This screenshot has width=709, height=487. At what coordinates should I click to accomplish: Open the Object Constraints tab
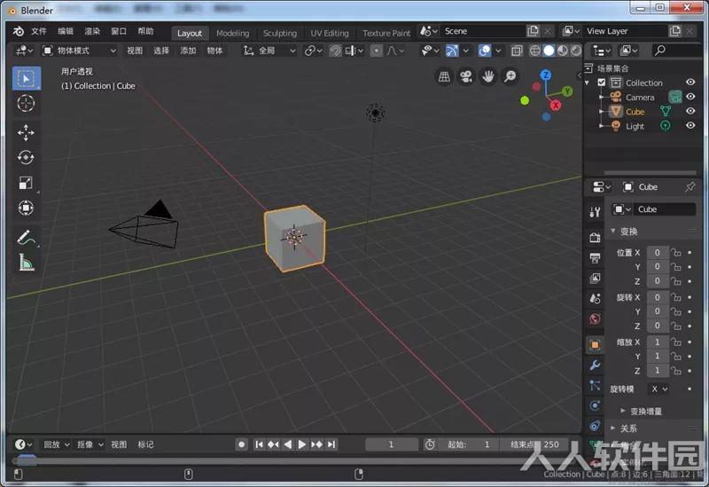coord(595,426)
